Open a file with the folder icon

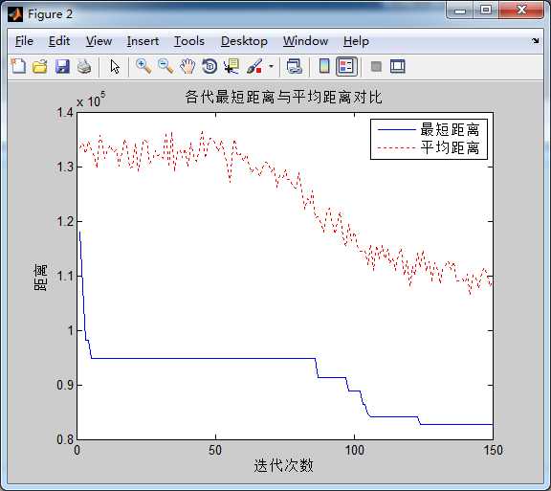pyautogui.click(x=40, y=66)
